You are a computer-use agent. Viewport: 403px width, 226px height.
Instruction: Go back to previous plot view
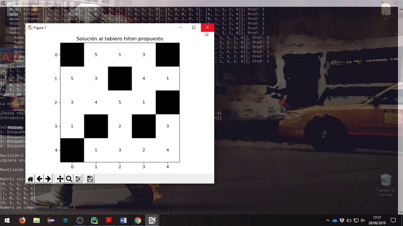coord(39,179)
